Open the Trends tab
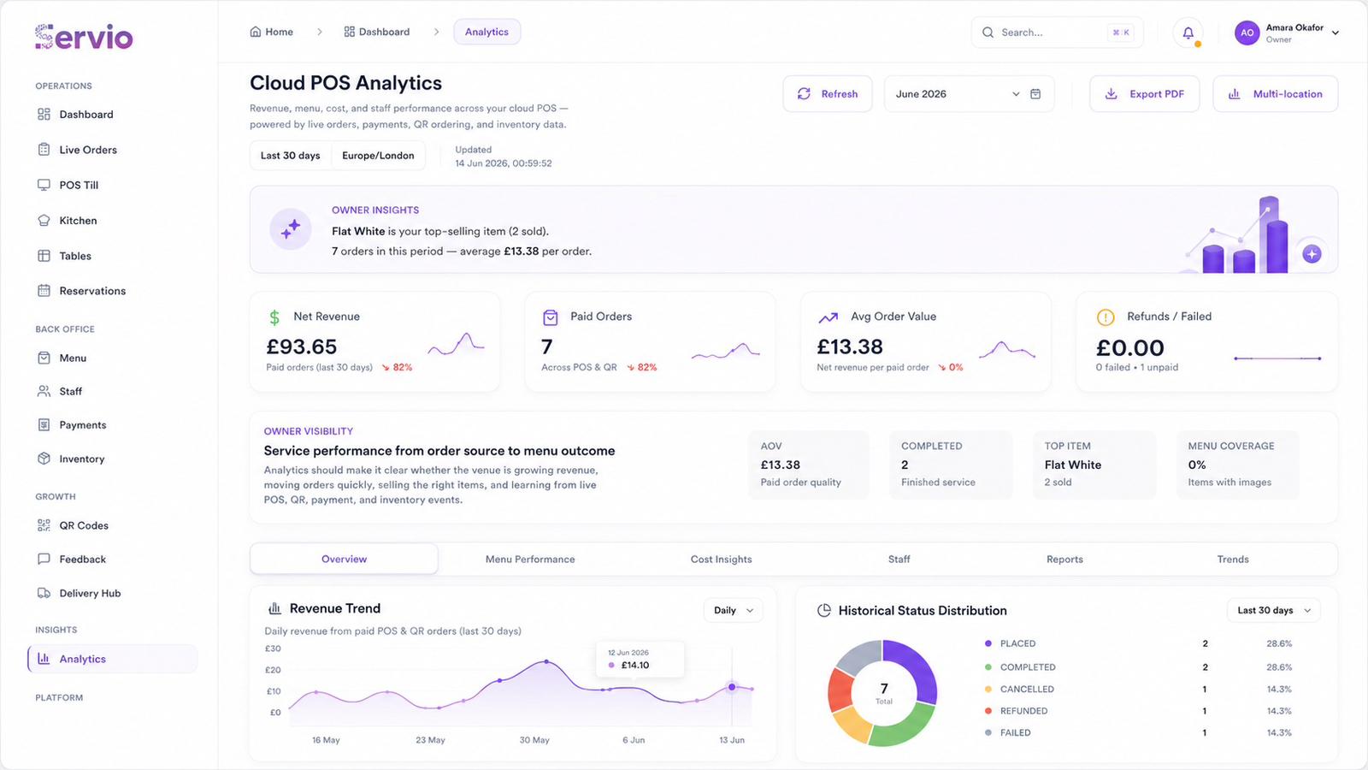 coord(1233,559)
